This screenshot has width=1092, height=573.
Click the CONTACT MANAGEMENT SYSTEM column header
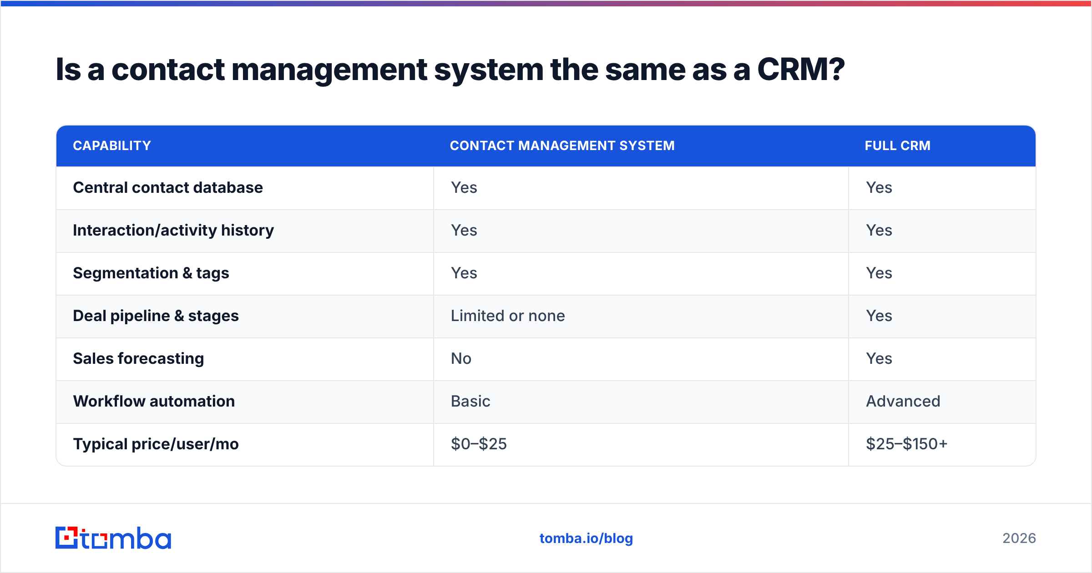[562, 146]
